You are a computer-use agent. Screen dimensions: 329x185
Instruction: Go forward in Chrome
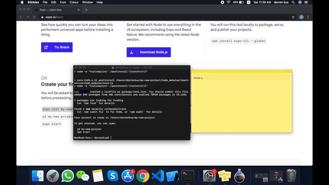pos(27,17)
